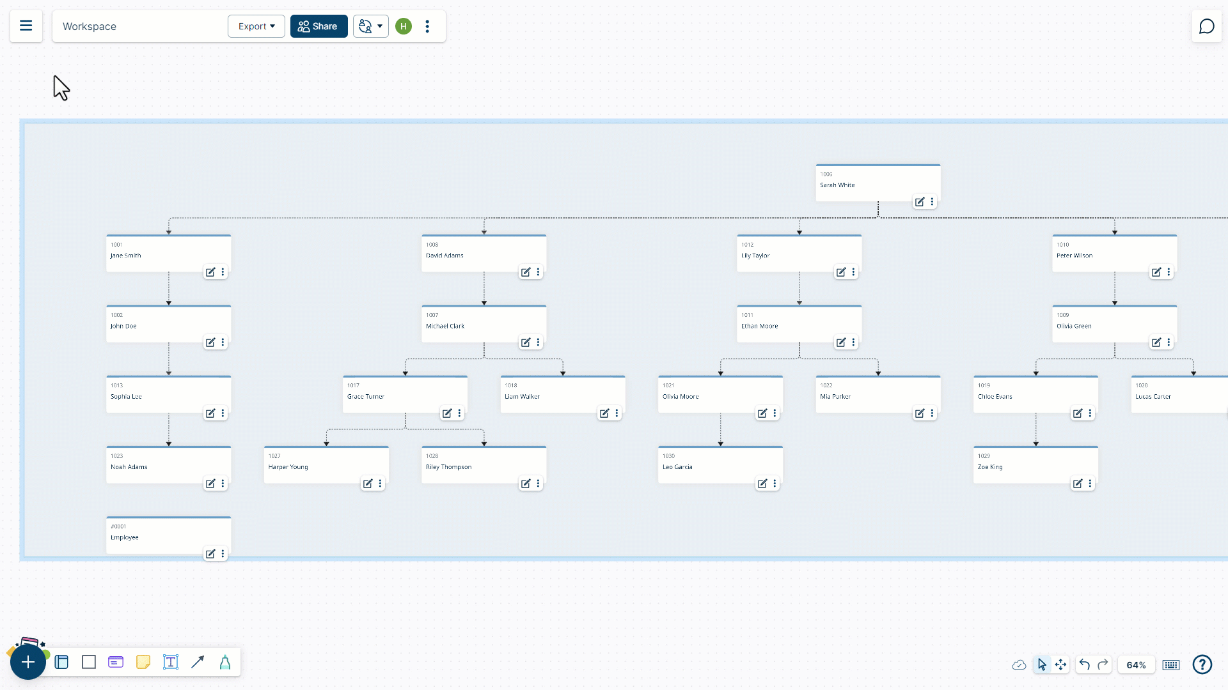The height and width of the screenshot is (690, 1228).
Task: Open the keyboard shortcuts panel
Action: [x=1171, y=665]
